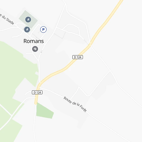
Task: Open the blue parking P marker
Action: coord(43,30)
